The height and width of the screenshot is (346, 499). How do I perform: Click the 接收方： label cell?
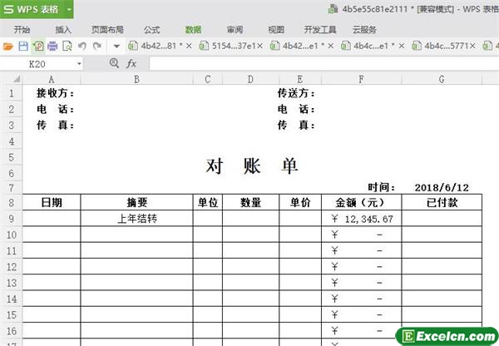tap(56, 93)
